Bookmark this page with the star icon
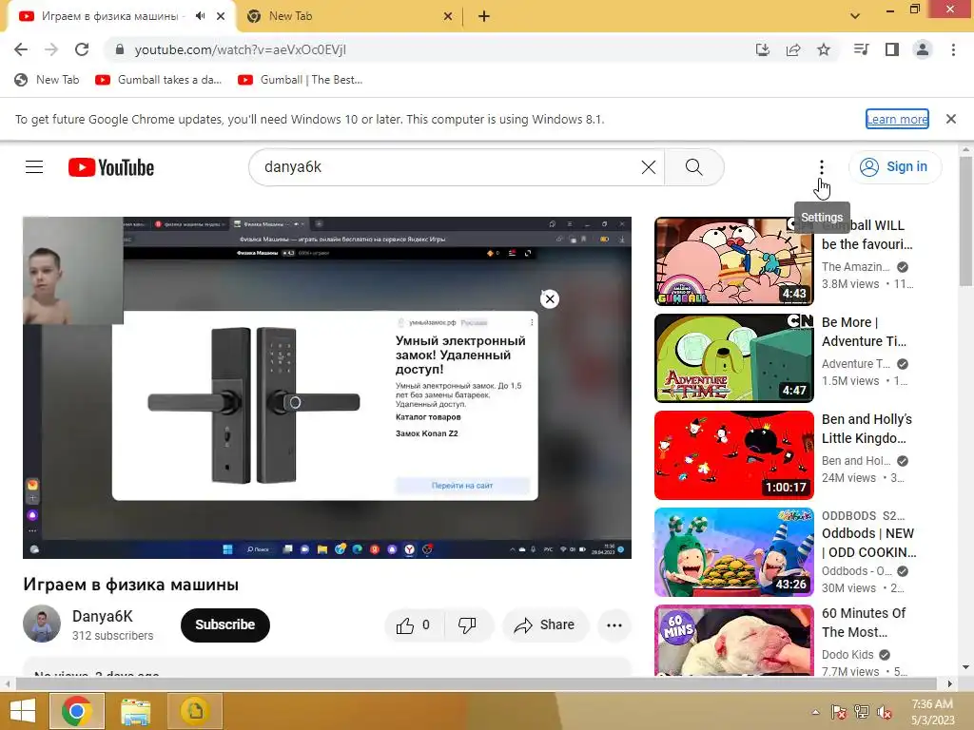Viewport: 974px width, 730px height. [x=824, y=49]
